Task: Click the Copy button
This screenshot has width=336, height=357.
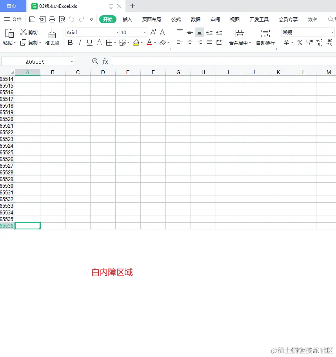Action: (29, 42)
